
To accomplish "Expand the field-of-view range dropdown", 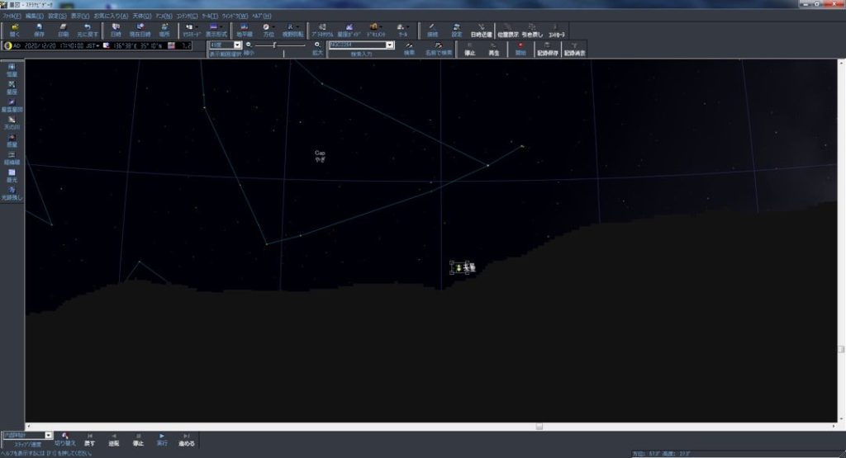I will point(237,45).
